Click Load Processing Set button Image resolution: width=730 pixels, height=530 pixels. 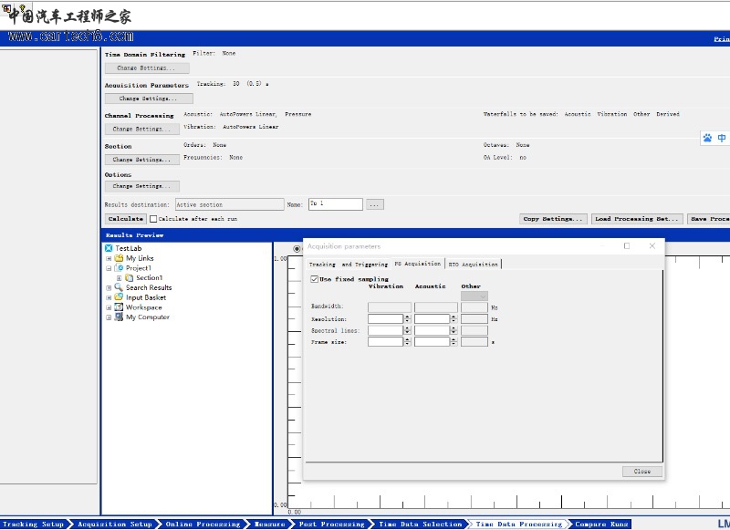[x=637, y=219]
